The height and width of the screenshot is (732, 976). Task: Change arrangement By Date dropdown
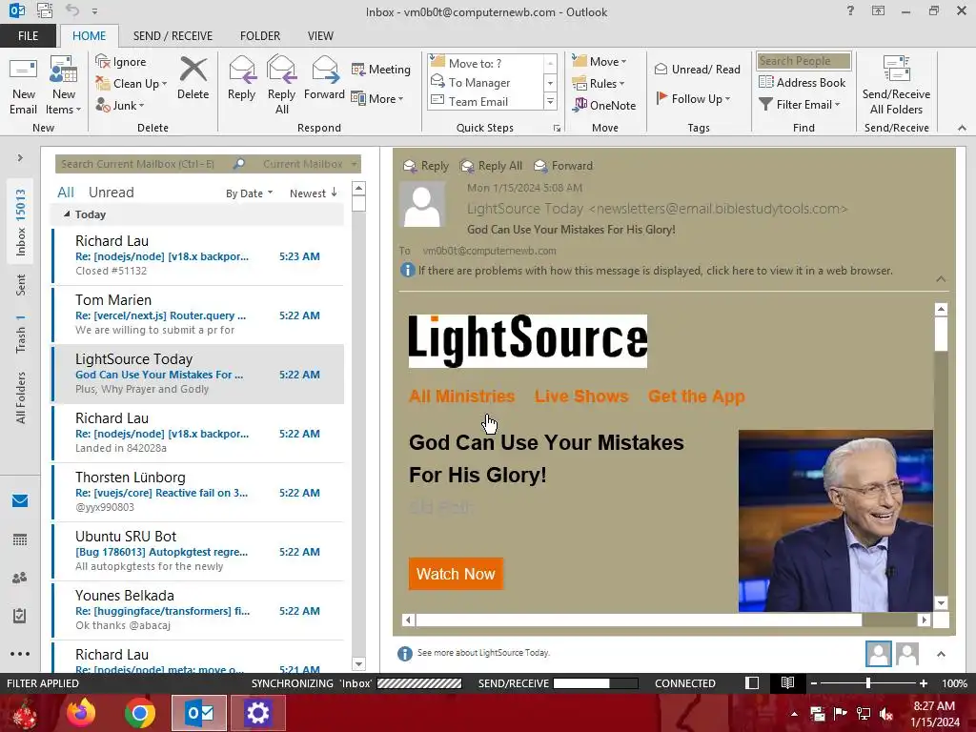tap(249, 193)
